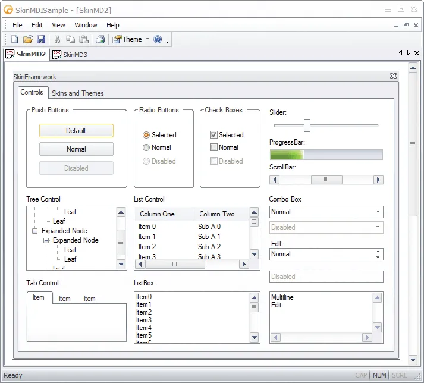Decrease the Edit spin field value
Viewport: 424px width, 383px height.
point(378,258)
